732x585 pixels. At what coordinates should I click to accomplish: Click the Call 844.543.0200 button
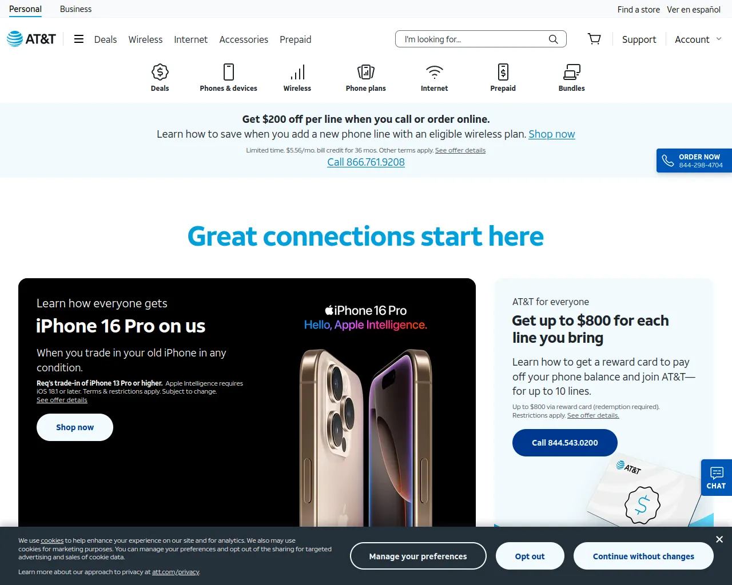pyautogui.click(x=565, y=443)
